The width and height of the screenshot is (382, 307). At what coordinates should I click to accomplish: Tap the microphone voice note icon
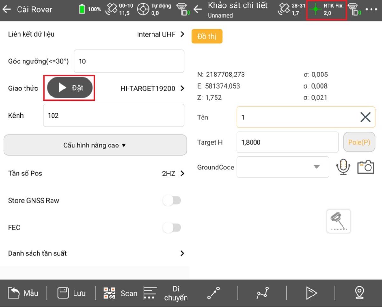tap(343, 167)
